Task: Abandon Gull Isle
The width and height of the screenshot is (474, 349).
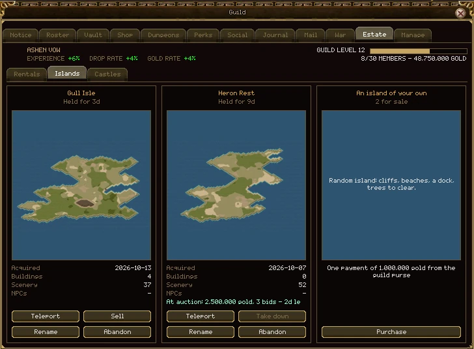Action: click(117, 332)
